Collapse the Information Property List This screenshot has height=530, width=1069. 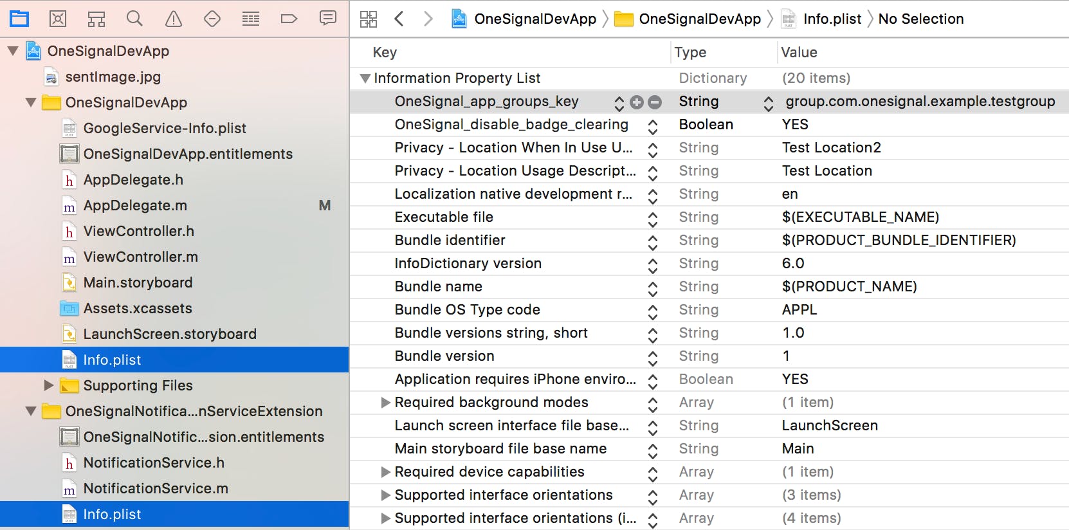[x=365, y=78]
